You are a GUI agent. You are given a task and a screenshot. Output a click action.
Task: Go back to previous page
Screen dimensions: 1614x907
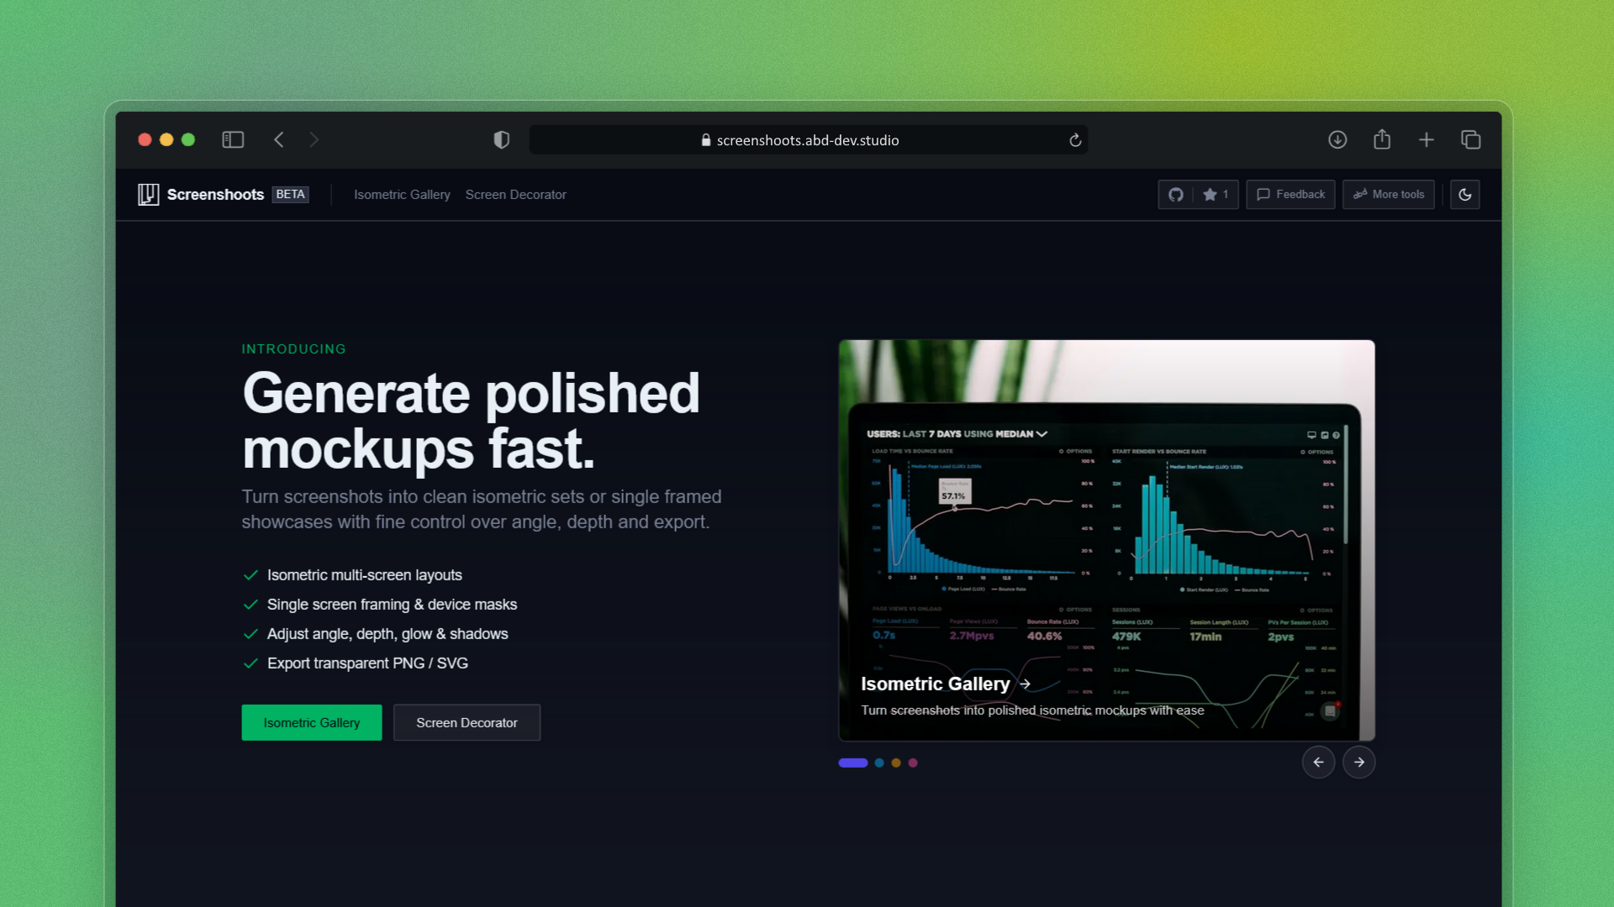coord(279,139)
